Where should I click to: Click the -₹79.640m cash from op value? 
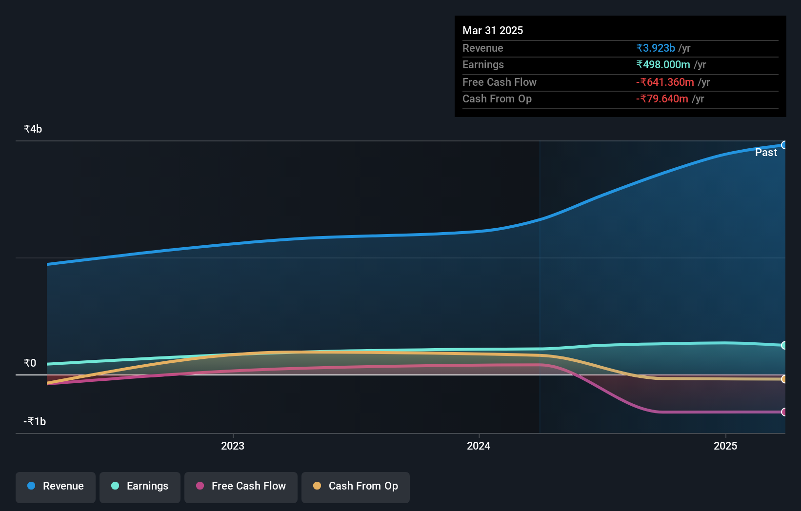(x=662, y=98)
